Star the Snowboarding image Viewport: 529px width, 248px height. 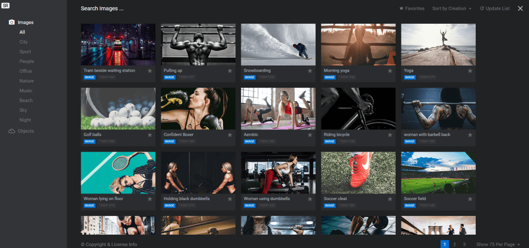(x=310, y=71)
